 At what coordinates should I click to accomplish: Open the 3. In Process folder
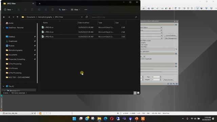[12, 68]
